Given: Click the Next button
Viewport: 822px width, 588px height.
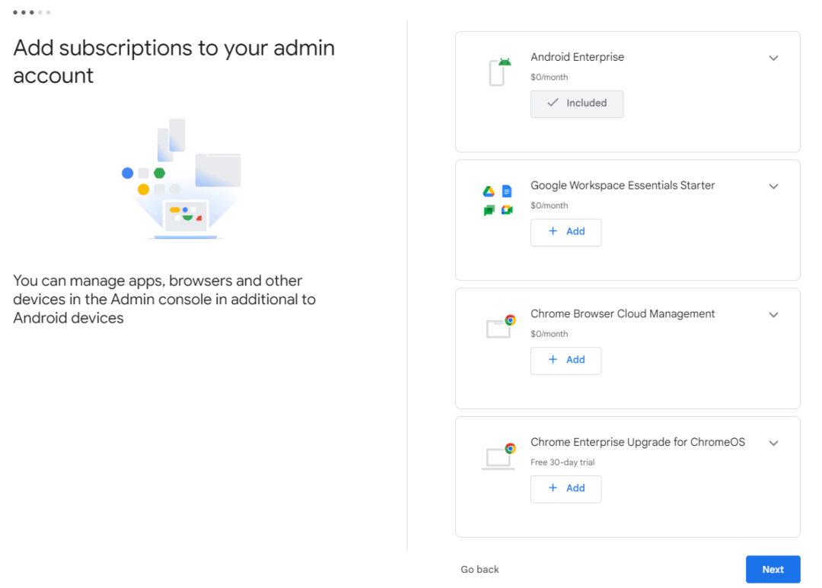Looking at the screenshot, I should pyautogui.click(x=773, y=569).
